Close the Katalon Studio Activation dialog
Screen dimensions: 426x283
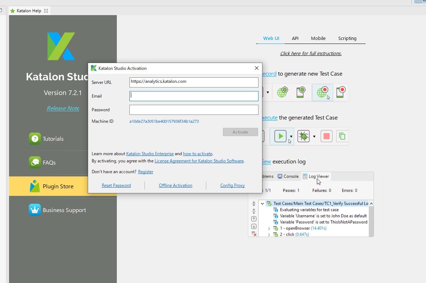[256, 68]
